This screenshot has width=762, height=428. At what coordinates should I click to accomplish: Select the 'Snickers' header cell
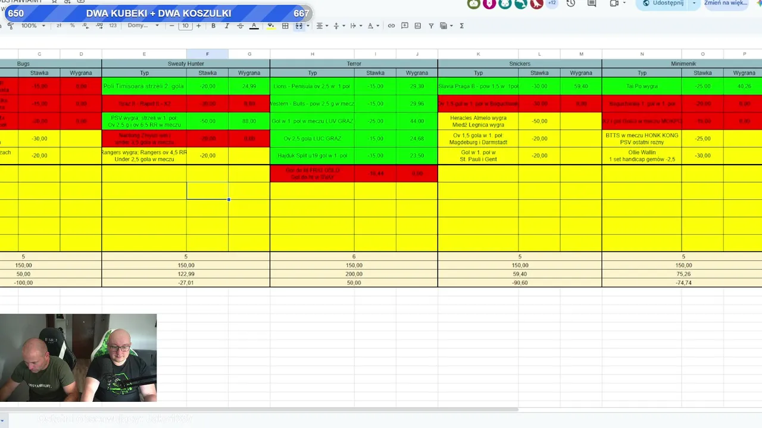pos(520,64)
